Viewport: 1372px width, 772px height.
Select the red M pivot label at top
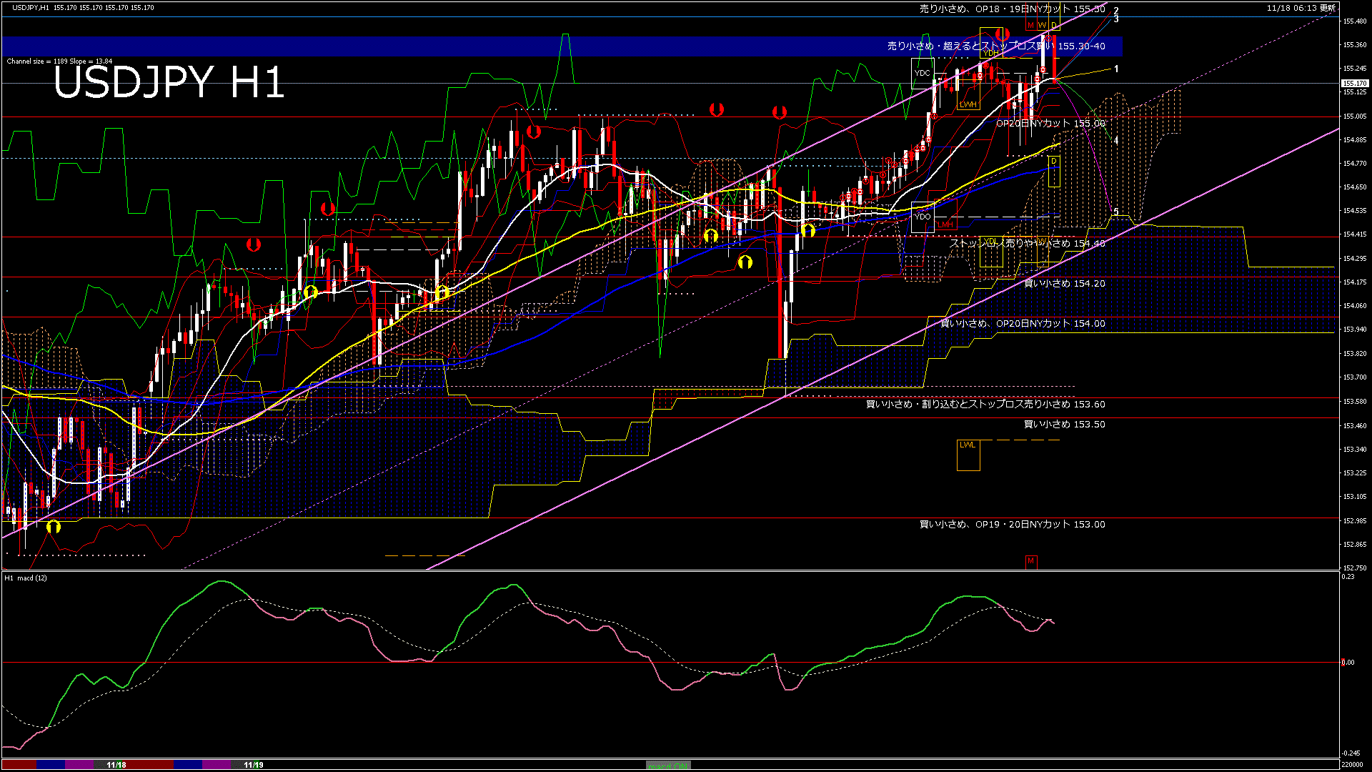pyautogui.click(x=1030, y=25)
